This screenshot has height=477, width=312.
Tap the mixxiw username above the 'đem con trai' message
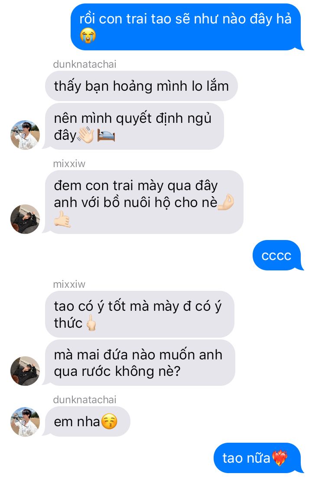pos(69,164)
